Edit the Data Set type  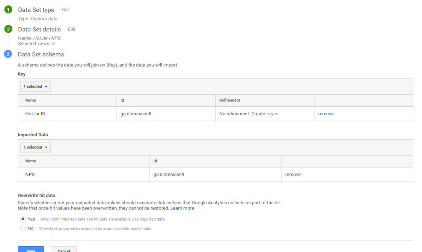(65, 10)
